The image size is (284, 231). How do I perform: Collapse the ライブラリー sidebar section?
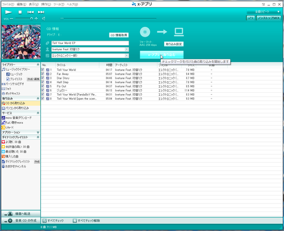coord(38,65)
